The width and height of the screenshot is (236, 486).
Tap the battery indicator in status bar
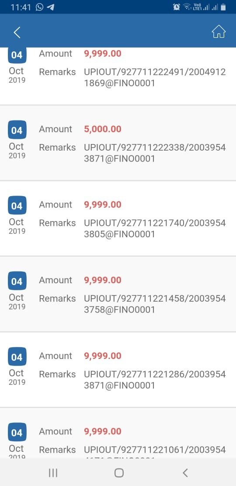tap(223, 7)
